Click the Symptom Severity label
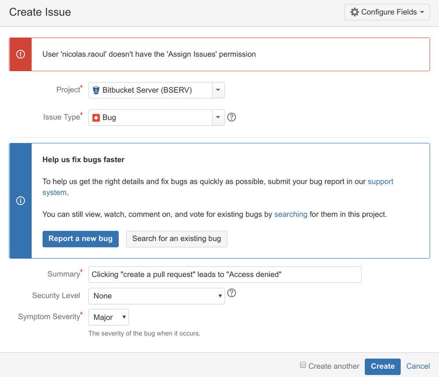Viewport: 439px width, 377px height. 49,316
